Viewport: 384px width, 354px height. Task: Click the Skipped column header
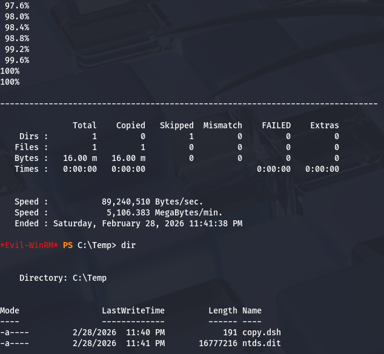pyautogui.click(x=177, y=125)
